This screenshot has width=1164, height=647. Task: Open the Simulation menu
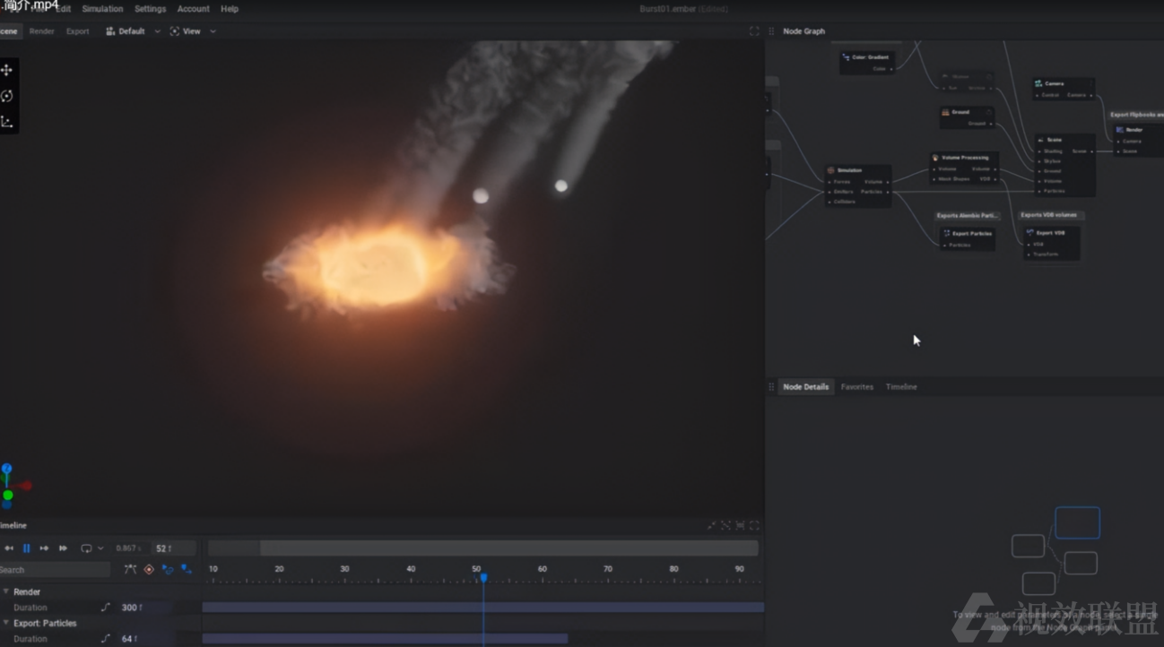click(x=102, y=9)
